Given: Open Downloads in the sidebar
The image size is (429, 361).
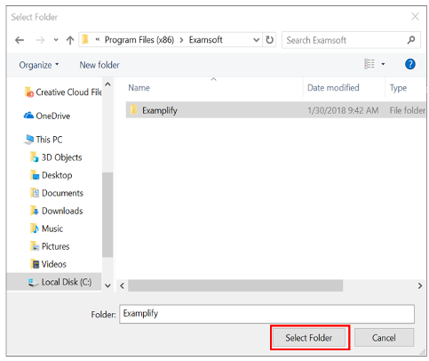Looking at the screenshot, I should click(62, 211).
